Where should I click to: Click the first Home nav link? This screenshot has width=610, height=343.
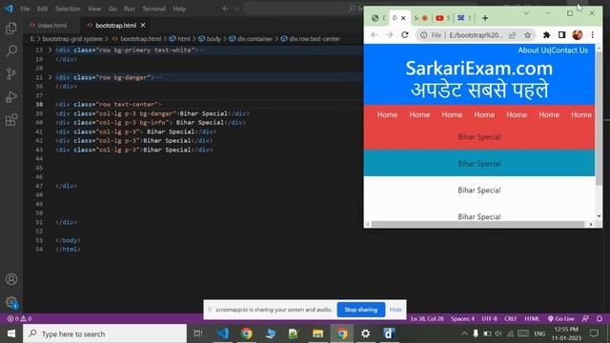[387, 114]
